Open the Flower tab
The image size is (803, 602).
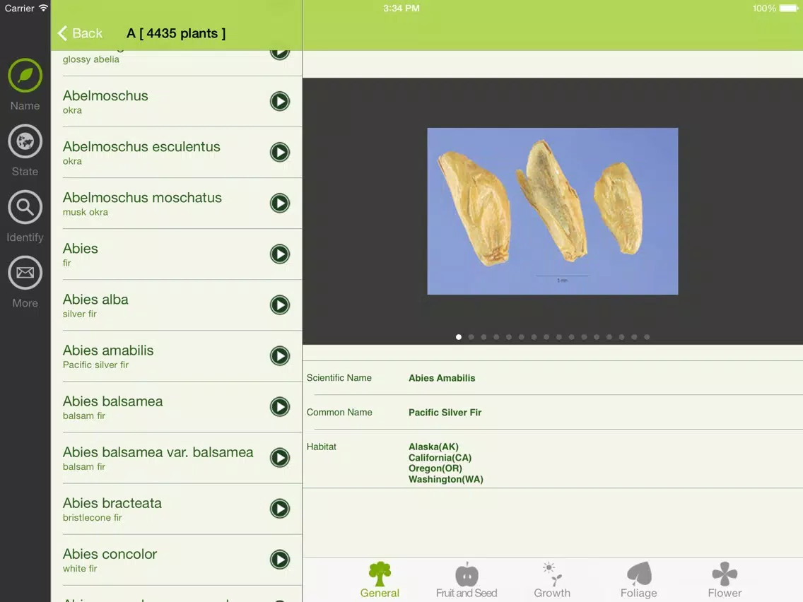pyautogui.click(x=725, y=580)
